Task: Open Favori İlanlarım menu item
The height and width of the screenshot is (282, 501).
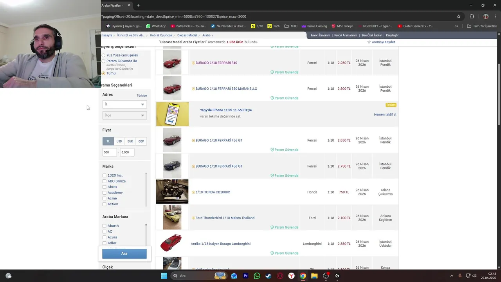Action: point(320,35)
